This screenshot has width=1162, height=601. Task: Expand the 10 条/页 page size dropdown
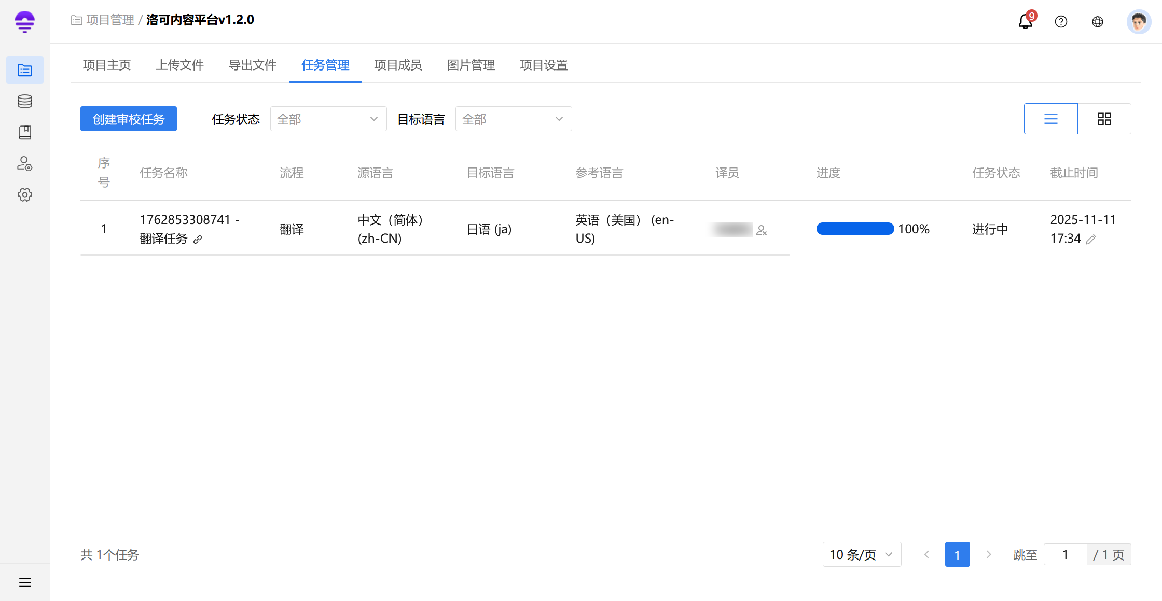(x=861, y=554)
